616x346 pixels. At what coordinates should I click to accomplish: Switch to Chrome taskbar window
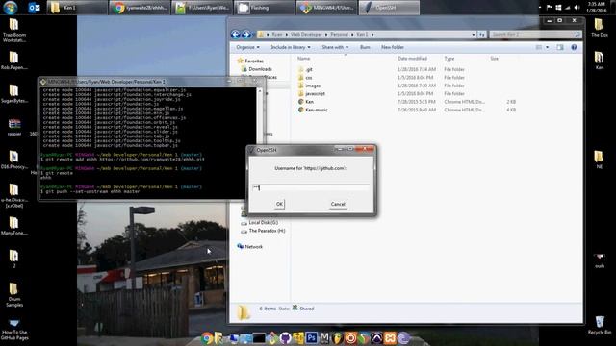(x=139, y=8)
